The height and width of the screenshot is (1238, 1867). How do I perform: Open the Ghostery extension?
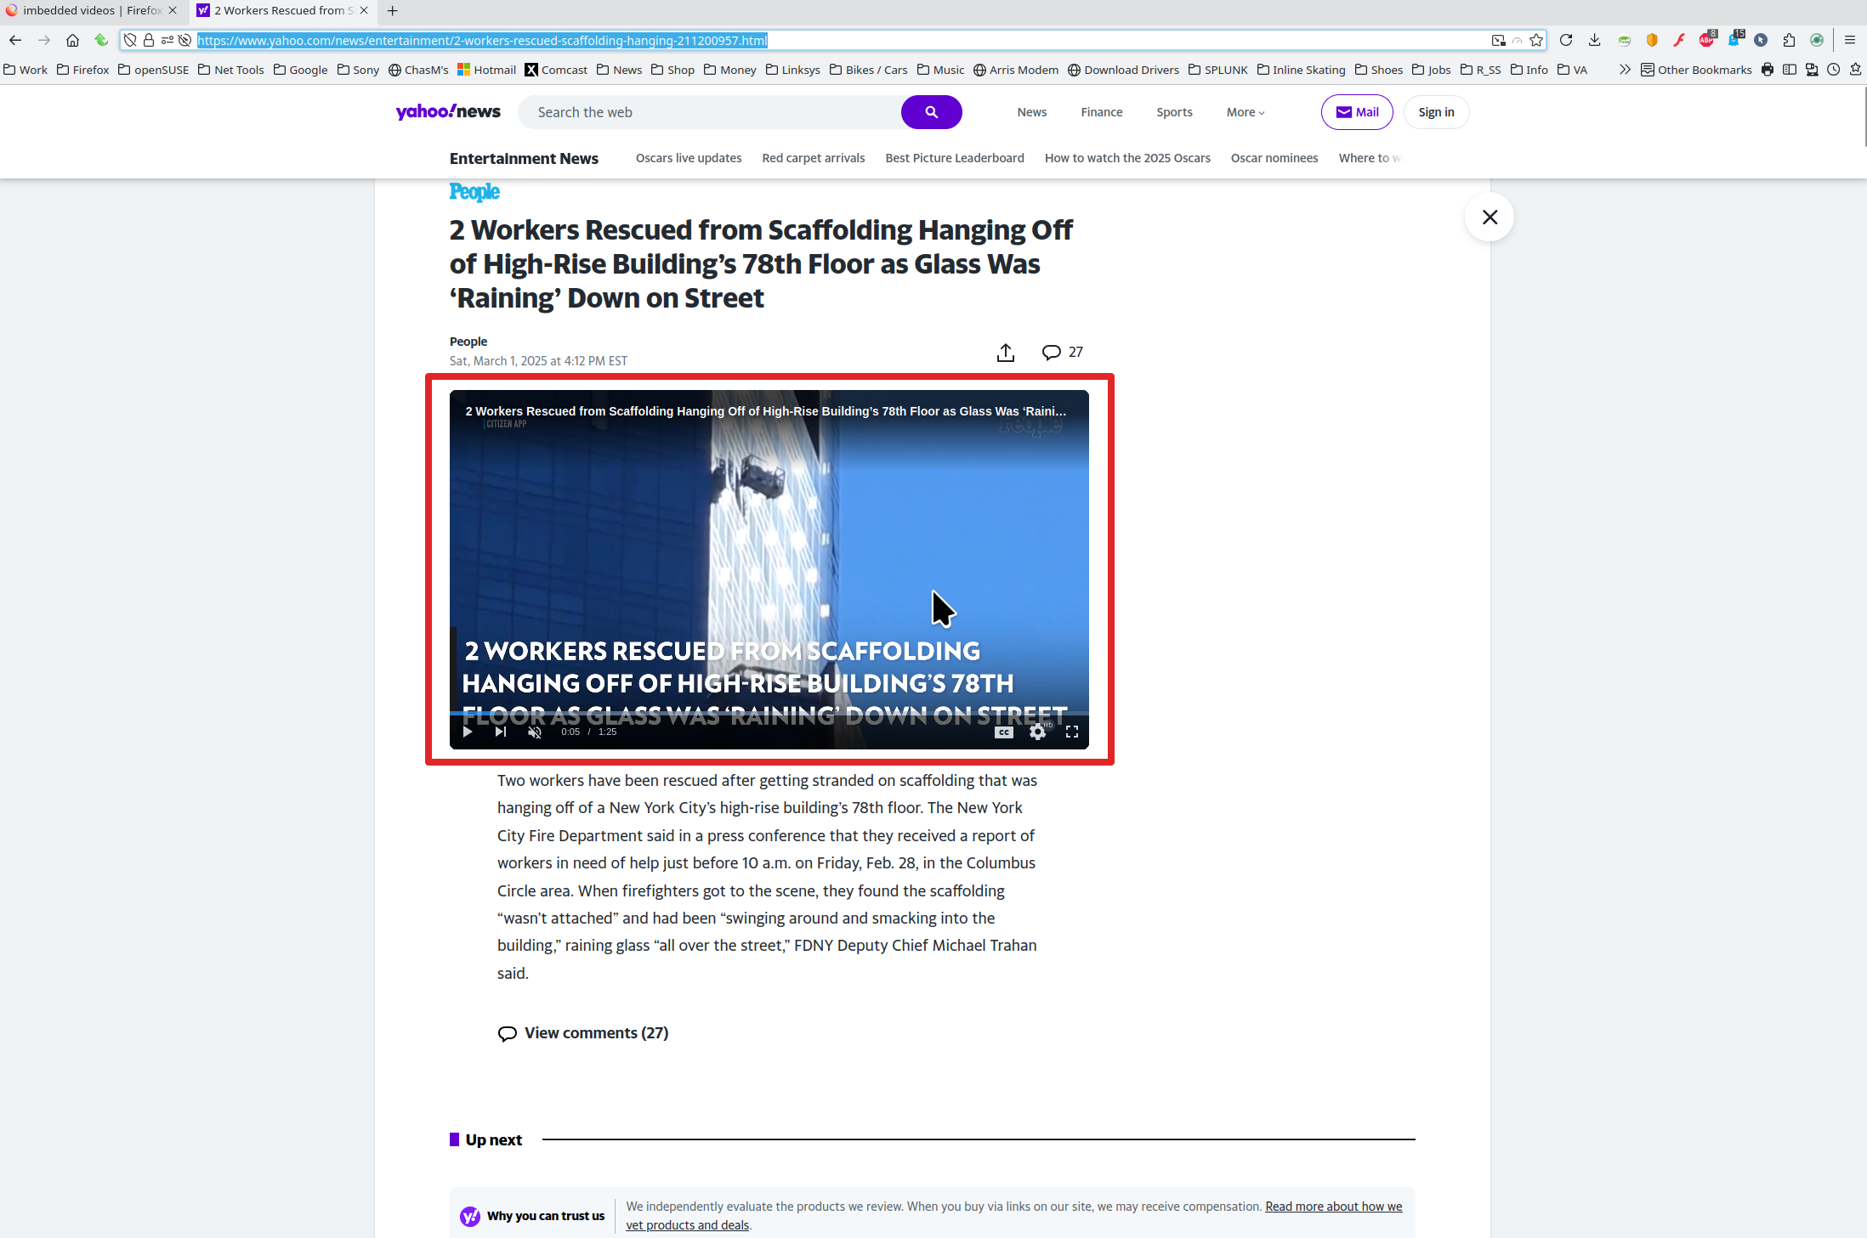[1734, 39]
